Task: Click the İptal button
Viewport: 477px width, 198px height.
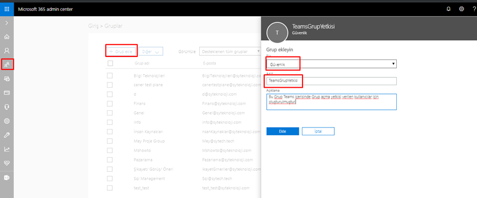Action: point(318,131)
